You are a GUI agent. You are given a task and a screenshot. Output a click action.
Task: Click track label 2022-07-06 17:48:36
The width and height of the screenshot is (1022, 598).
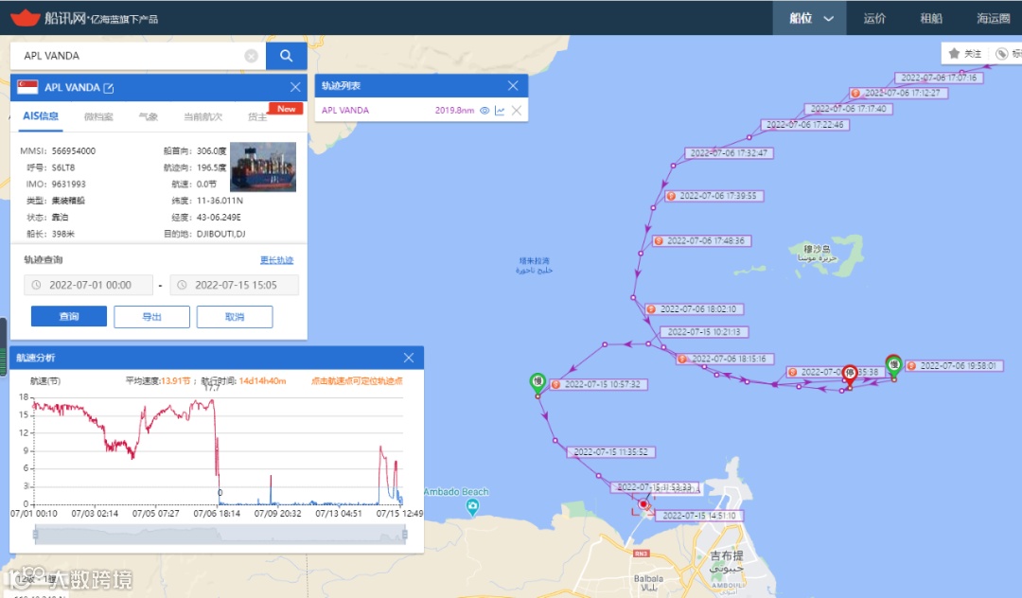tap(702, 241)
